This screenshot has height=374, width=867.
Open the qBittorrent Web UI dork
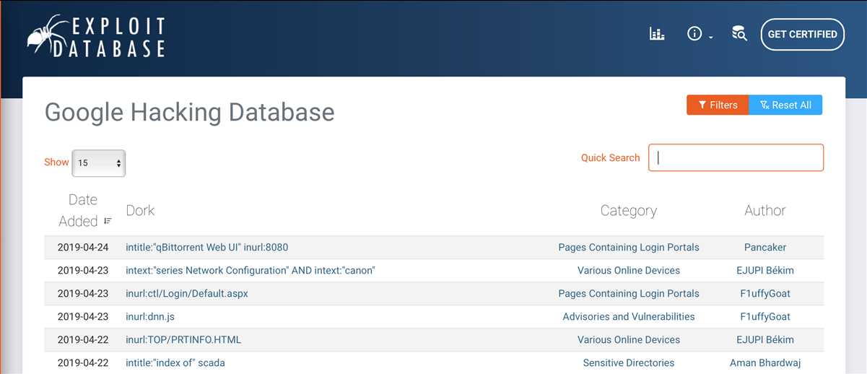(x=206, y=248)
